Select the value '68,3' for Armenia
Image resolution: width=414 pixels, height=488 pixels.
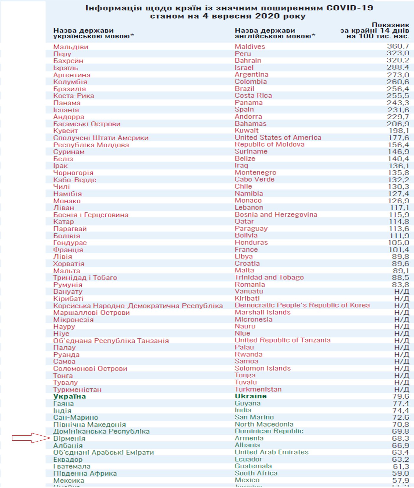coord(400,438)
